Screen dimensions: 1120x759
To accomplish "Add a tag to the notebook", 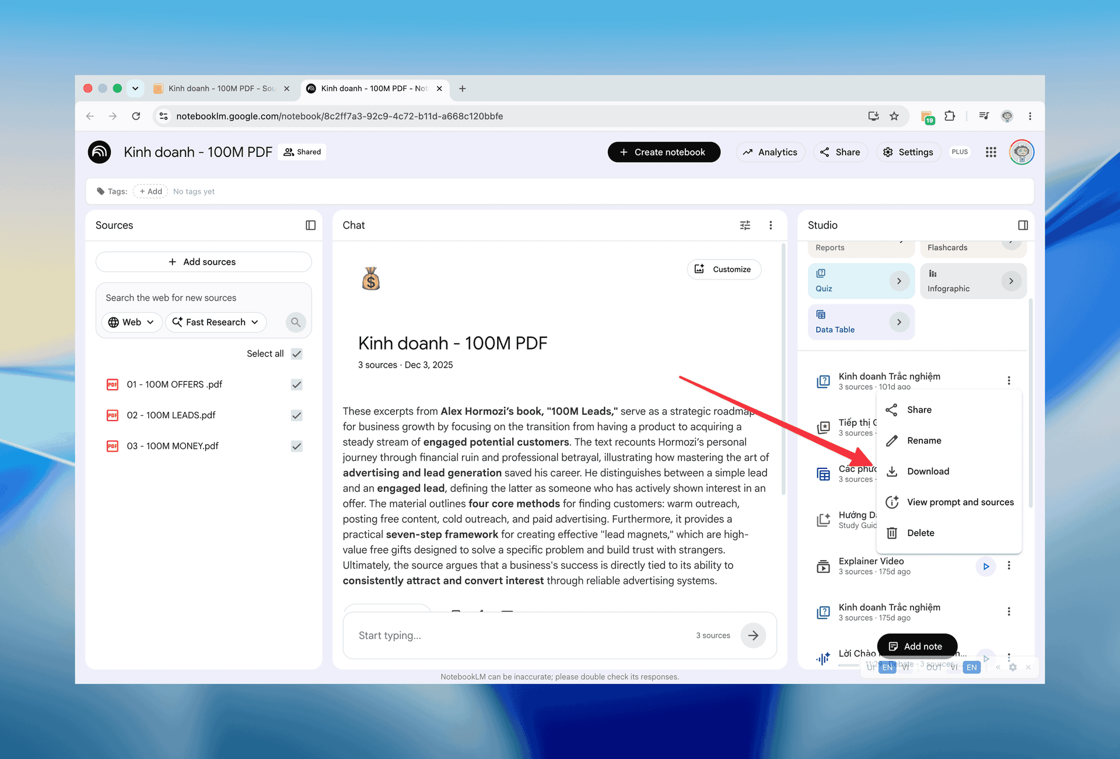I will tap(150, 191).
